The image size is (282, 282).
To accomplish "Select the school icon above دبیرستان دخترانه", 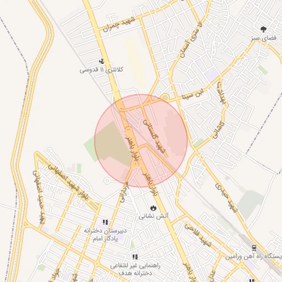I will click(x=105, y=223).
